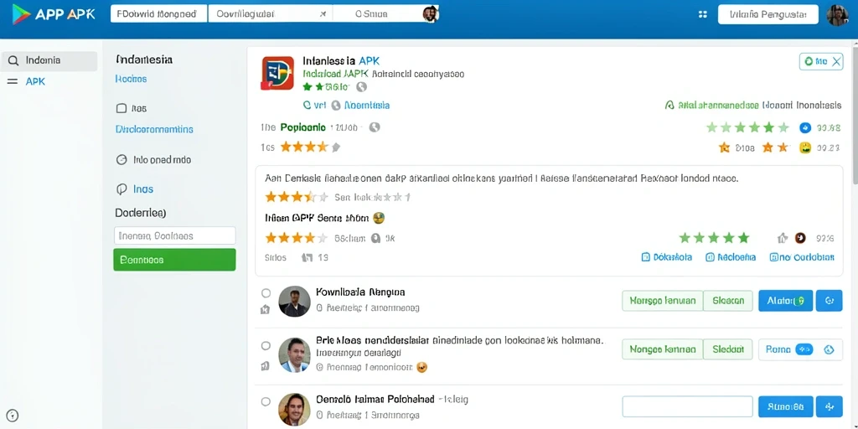
Task: Click the small avatar in the search bar
Action: pyautogui.click(x=430, y=13)
